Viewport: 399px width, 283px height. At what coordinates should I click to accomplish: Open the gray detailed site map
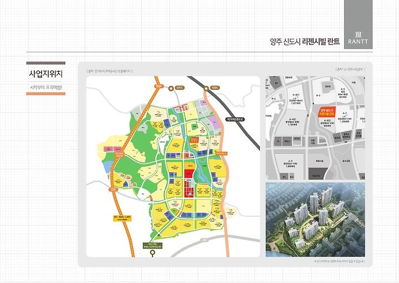click(x=315, y=127)
